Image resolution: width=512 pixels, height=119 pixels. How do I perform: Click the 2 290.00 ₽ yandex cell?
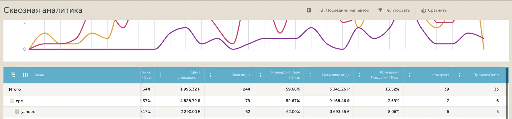tap(191, 112)
